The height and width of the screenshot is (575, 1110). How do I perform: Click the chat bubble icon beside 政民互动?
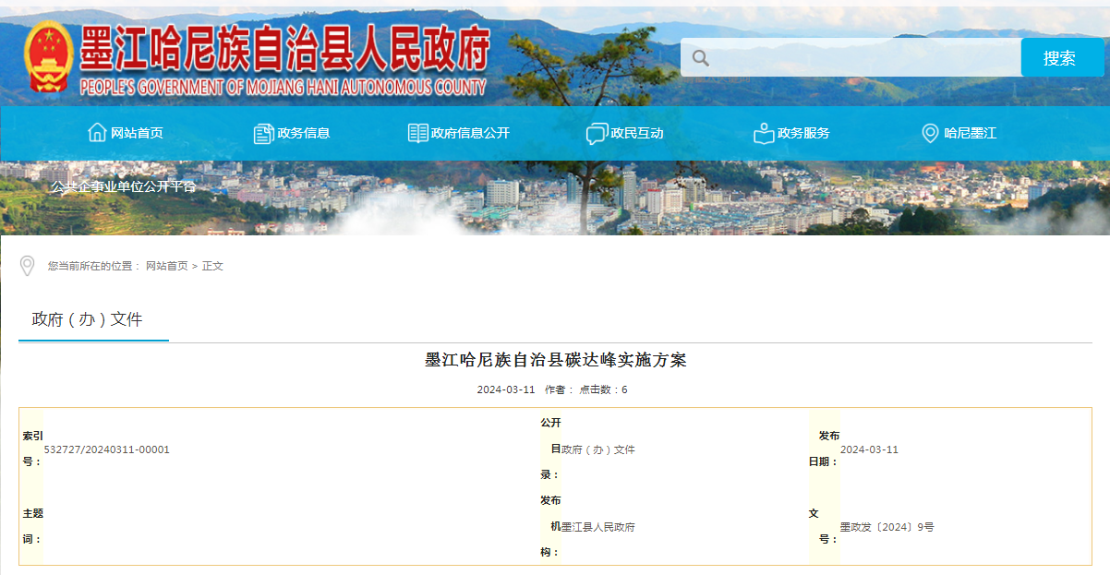coord(597,134)
